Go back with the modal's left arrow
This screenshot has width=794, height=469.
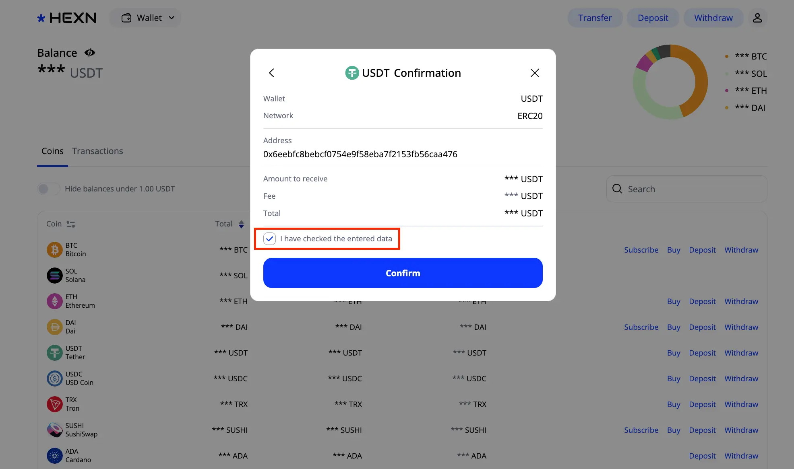(x=271, y=73)
